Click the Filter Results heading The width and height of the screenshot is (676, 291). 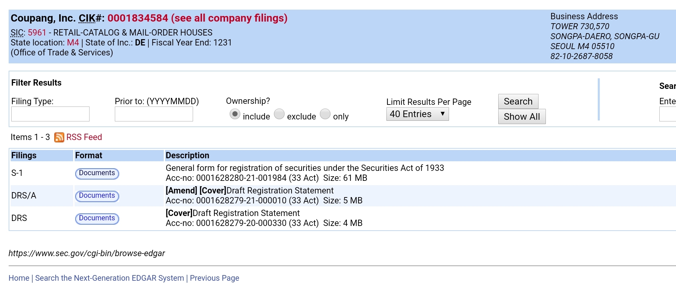(x=36, y=83)
